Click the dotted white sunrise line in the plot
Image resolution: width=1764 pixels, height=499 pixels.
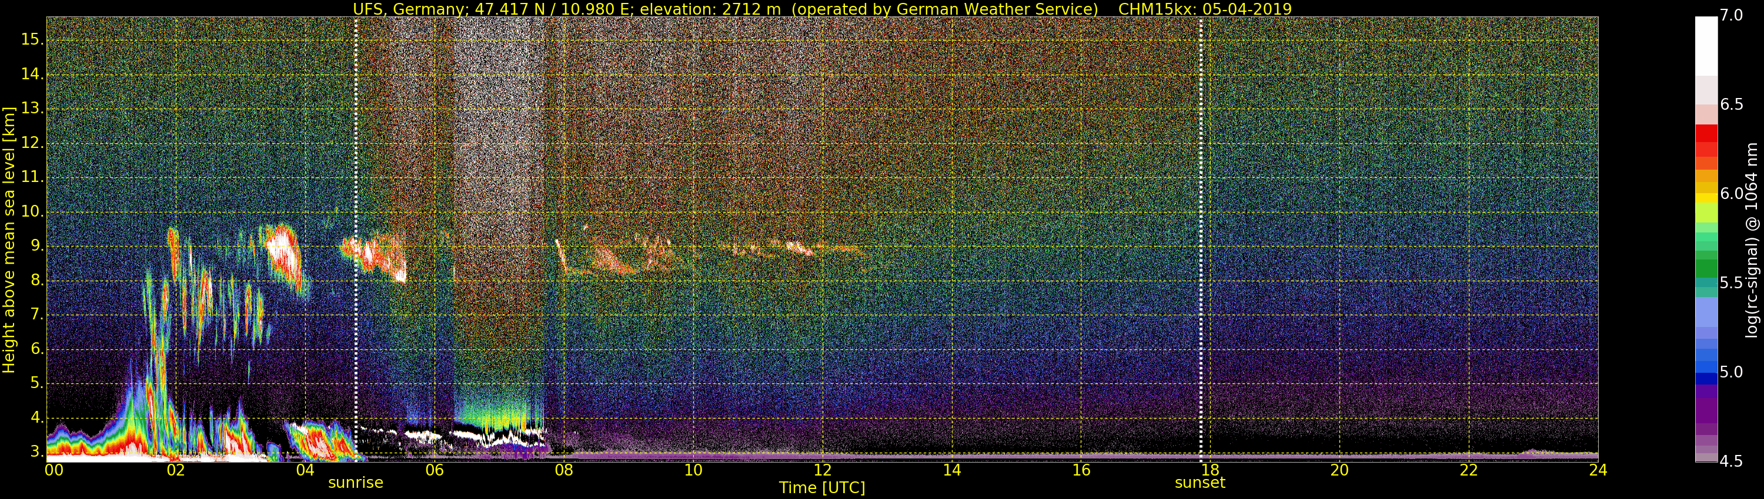pos(356,240)
